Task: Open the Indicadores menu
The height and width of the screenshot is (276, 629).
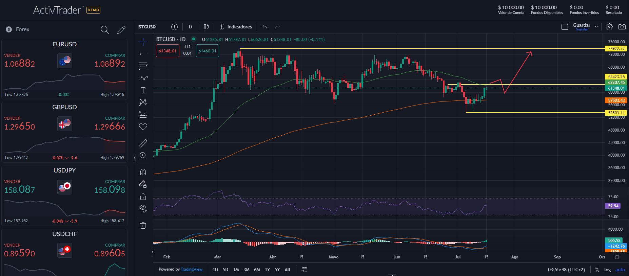Action: tap(236, 27)
